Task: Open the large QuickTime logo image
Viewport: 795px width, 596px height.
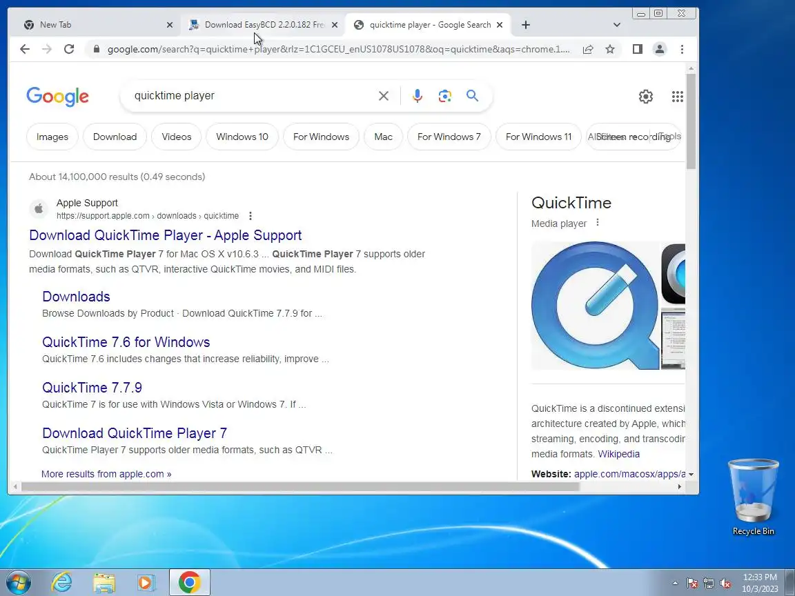Action: [596, 305]
